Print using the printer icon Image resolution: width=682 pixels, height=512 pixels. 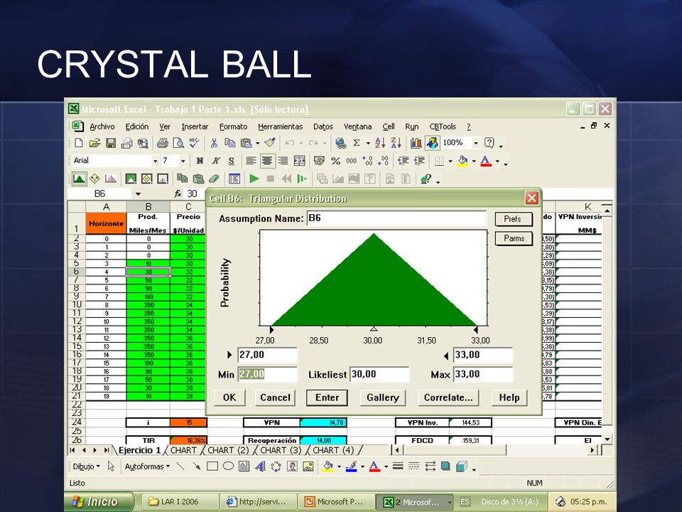162,143
